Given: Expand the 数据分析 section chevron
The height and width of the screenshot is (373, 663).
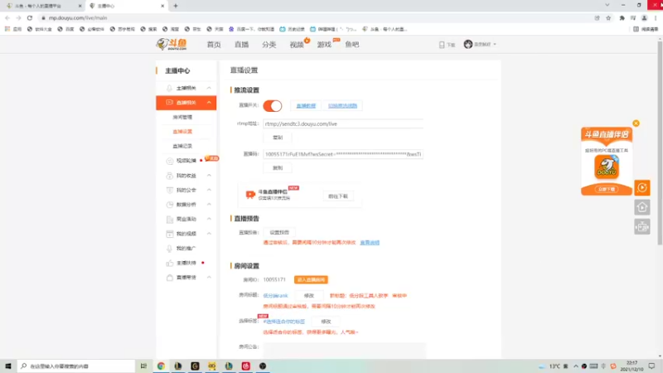Looking at the screenshot, I should click(x=209, y=204).
